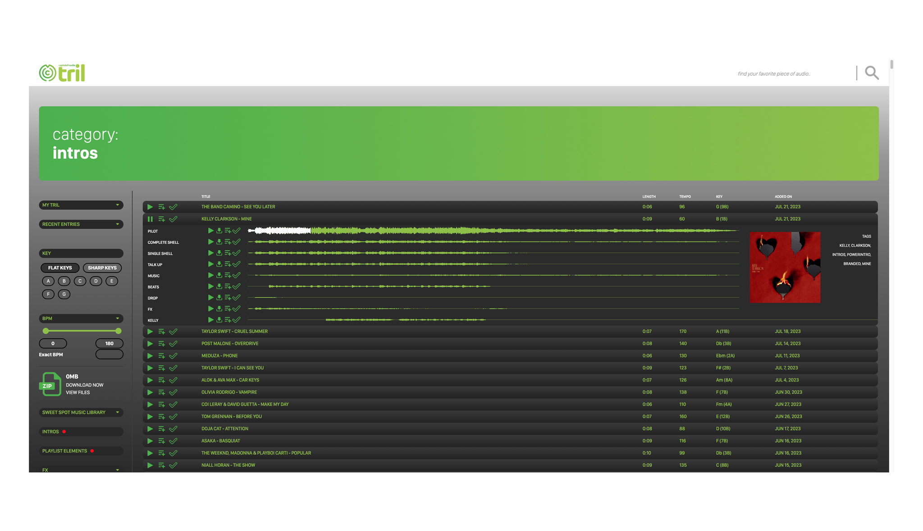Add Band Camino track to playlist

161,207
